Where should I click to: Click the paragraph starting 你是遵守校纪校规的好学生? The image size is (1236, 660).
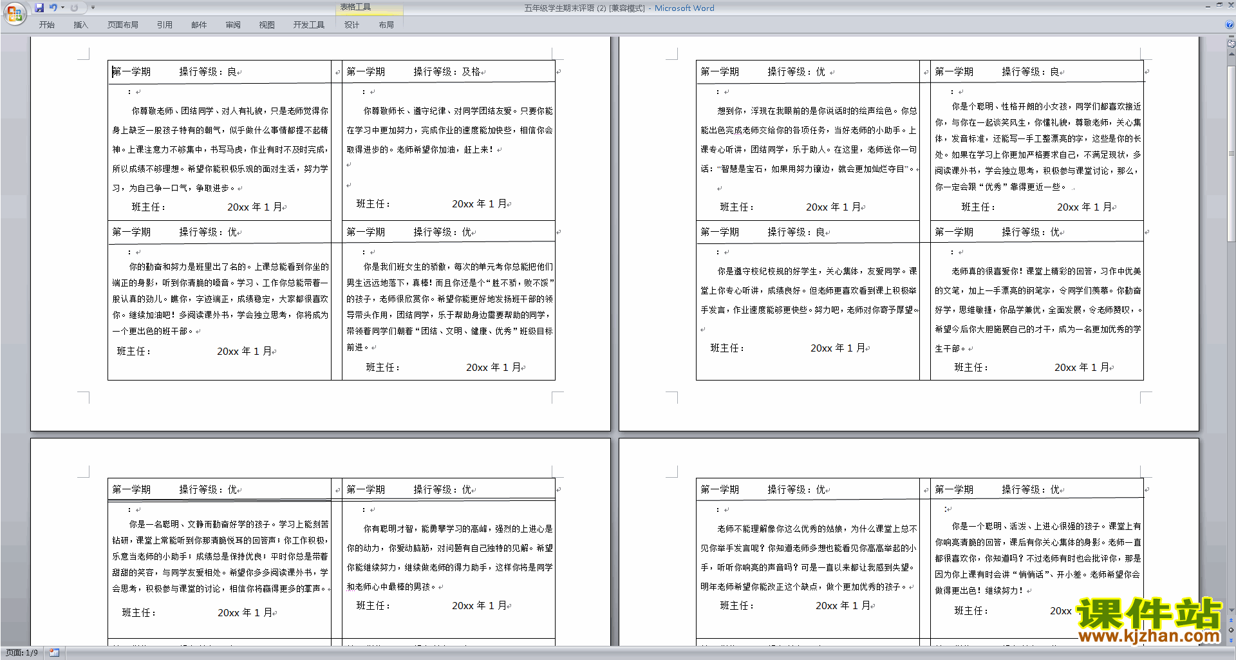pyautogui.click(x=809, y=290)
